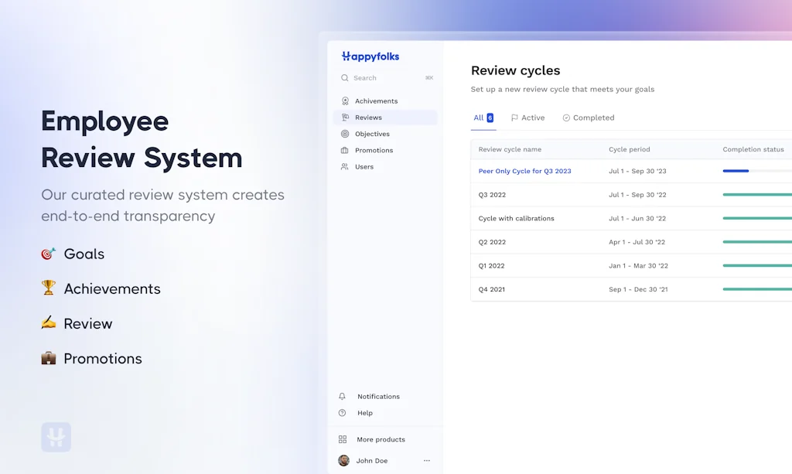The image size is (792, 474).
Task: Switch to the Completed tab
Action: click(588, 118)
